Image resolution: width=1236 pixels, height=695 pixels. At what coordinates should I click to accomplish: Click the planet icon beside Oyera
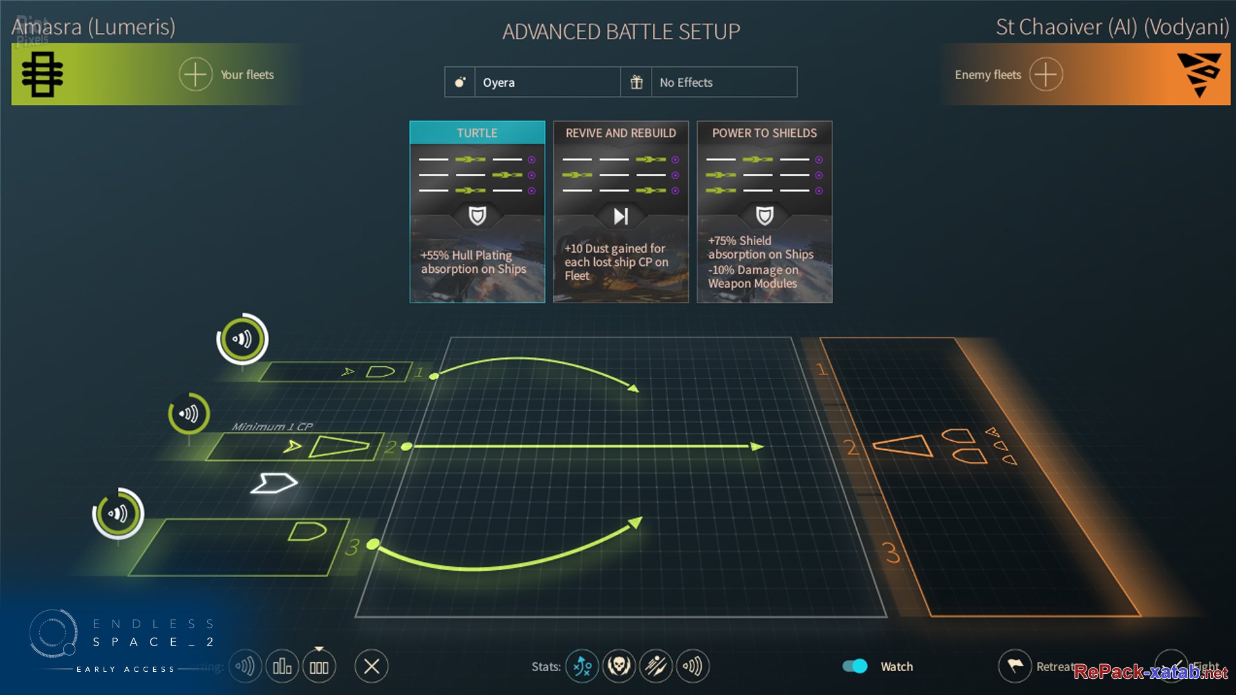coord(460,82)
